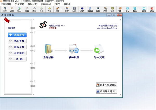Click the 登录 toolbar icon
Screen dimensions: 156x110
tap(112, 9)
